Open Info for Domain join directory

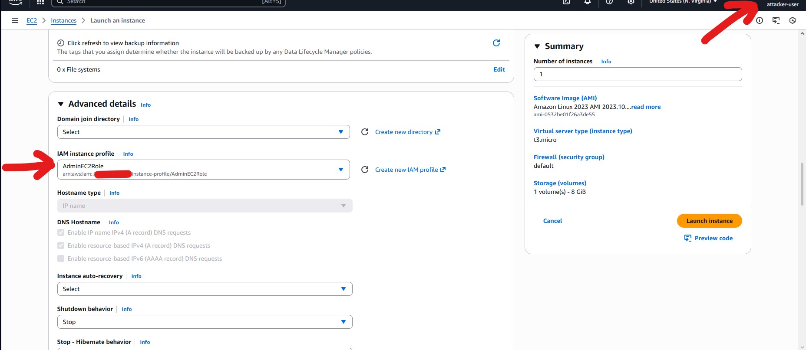(x=133, y=119)
